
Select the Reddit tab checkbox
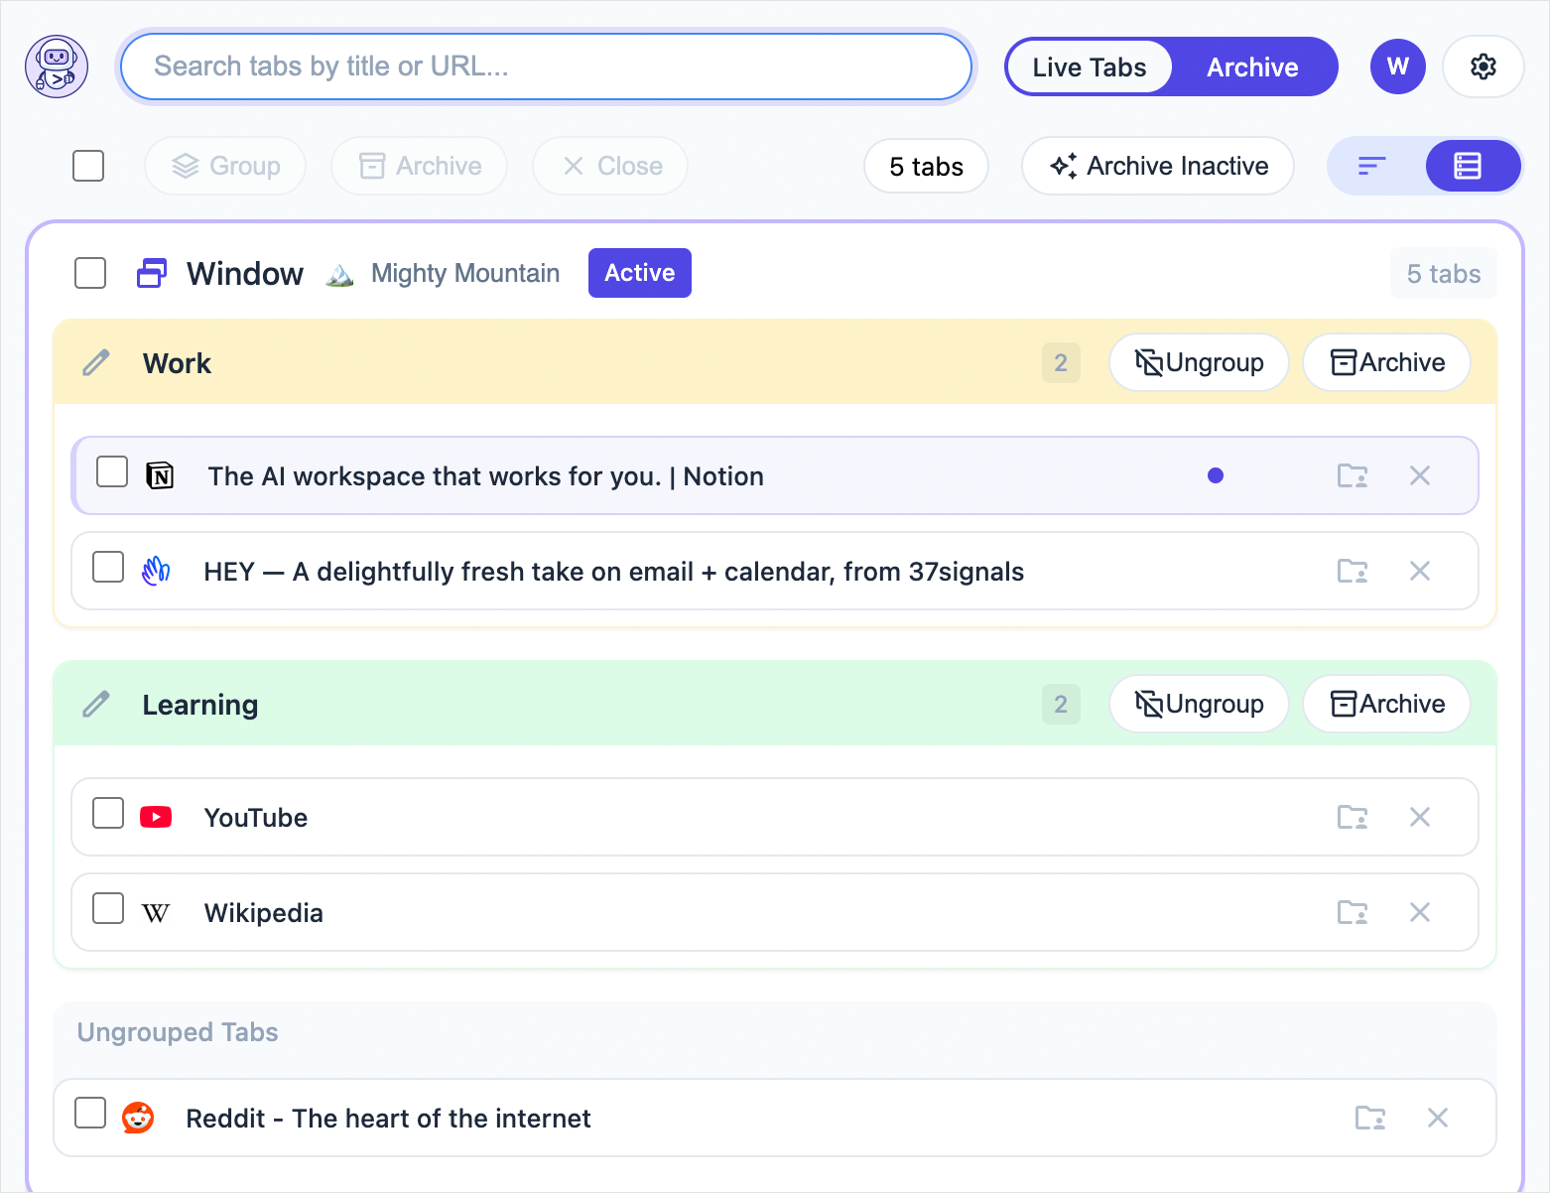[90, 1113]
